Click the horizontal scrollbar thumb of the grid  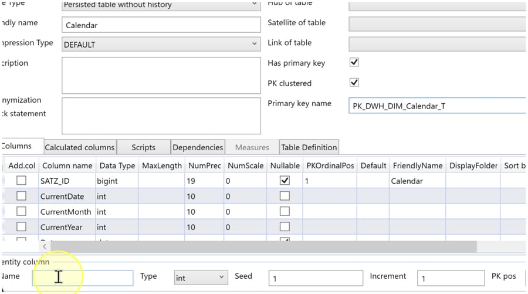pos(263,246)
